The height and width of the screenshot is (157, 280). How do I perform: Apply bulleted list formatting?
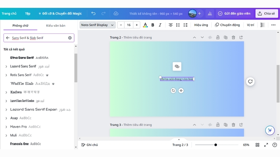178,25
